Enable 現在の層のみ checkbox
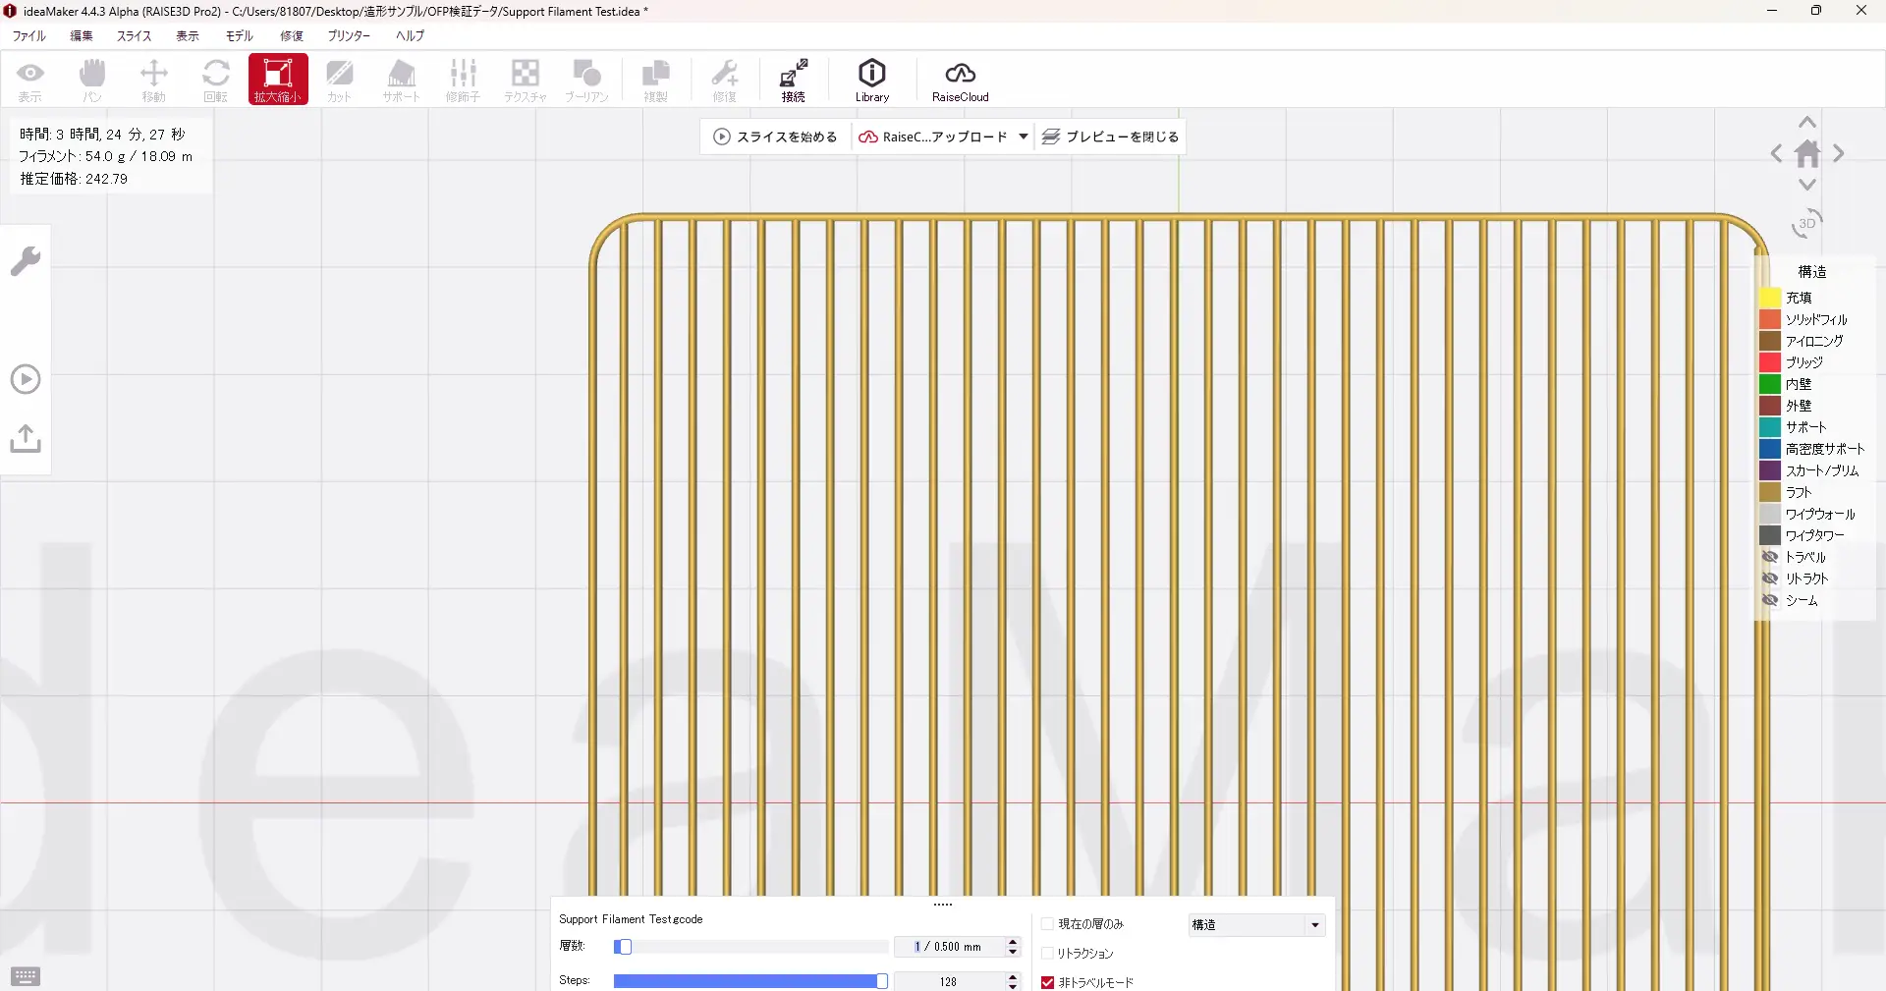 1047,924
